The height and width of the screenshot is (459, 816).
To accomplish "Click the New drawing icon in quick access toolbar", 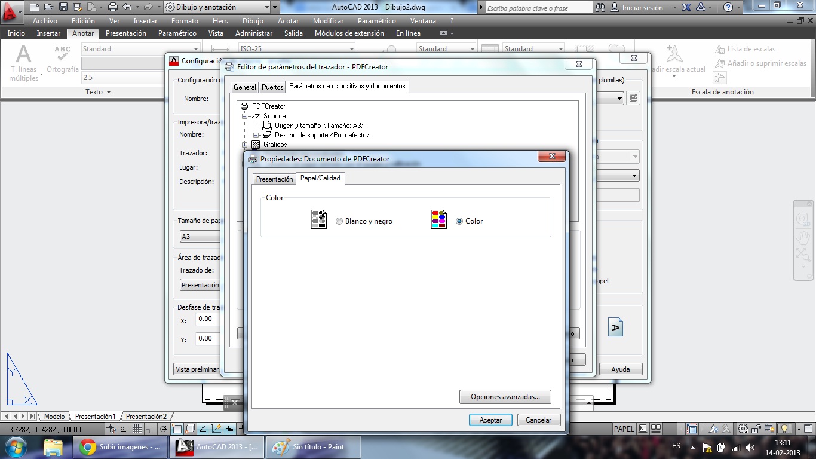I will (35, 7).
